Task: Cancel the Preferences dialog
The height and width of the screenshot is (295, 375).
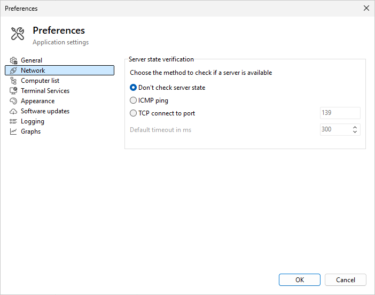Action: click(345, 280)
